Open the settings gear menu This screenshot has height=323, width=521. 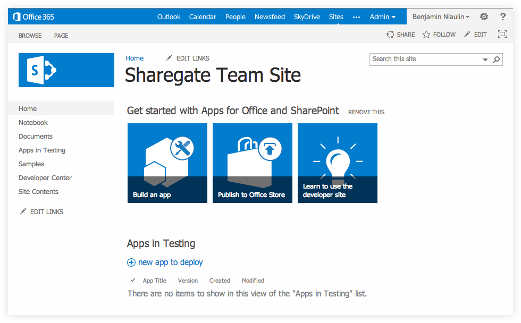pyautogui.click(x=484, y=16)
